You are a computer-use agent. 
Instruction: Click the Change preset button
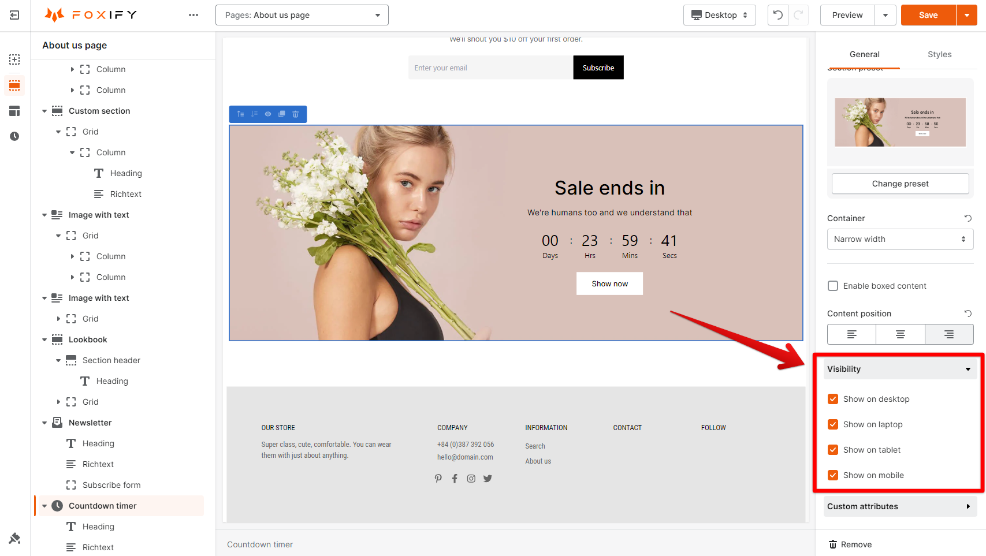(901, 184)
